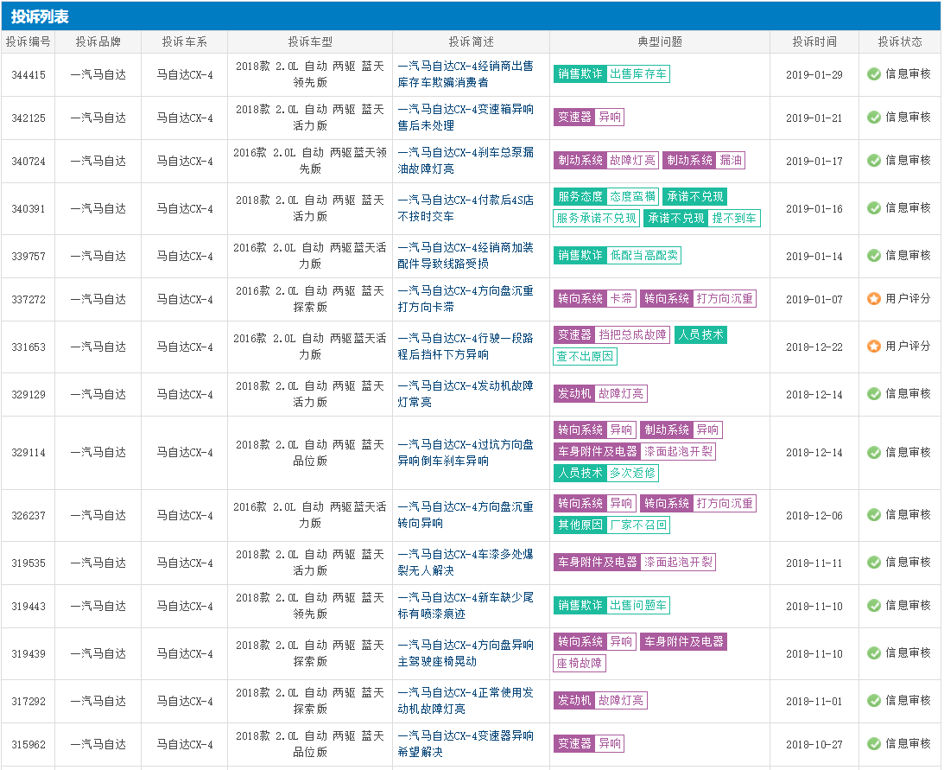Click green check icon for complaint 342125
The height and width of the screenshot is (770, 944).
pyautogui.click(x=873, y=118)
